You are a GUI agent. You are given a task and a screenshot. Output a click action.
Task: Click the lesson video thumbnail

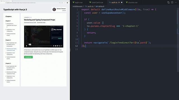44,36
